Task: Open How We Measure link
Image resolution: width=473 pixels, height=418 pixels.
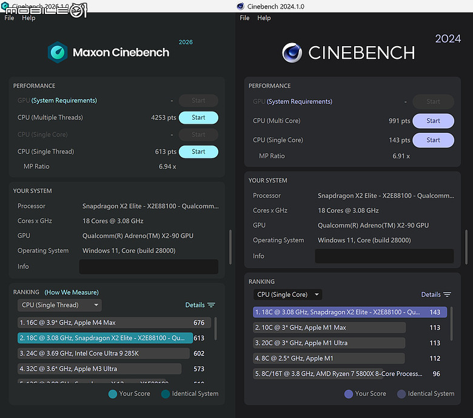Action: point(72,292)
